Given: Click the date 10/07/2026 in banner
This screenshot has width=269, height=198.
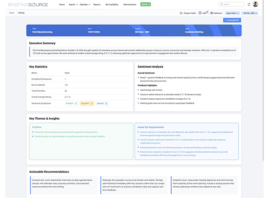Looking at the screenshot, I should pyautogui.click(x=94, y=32).
